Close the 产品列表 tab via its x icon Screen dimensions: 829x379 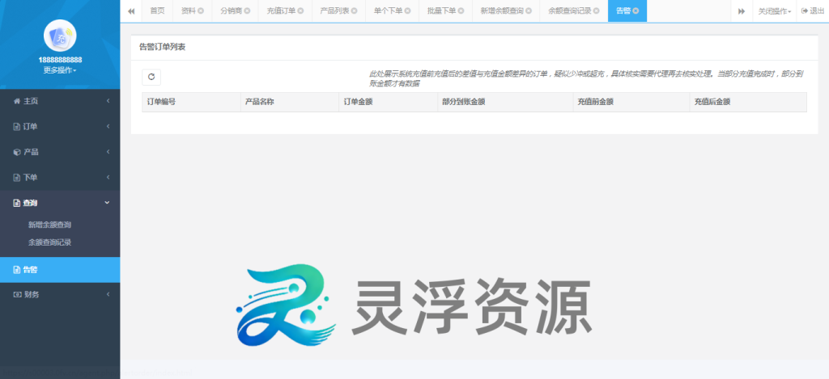355,11
